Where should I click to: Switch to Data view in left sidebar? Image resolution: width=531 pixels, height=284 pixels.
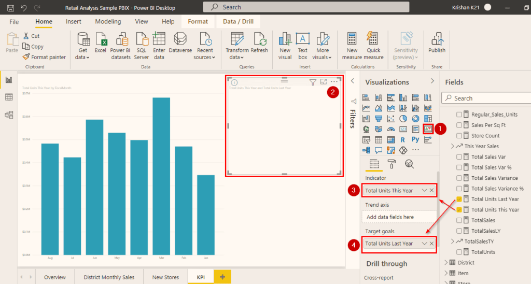point(9,97)
